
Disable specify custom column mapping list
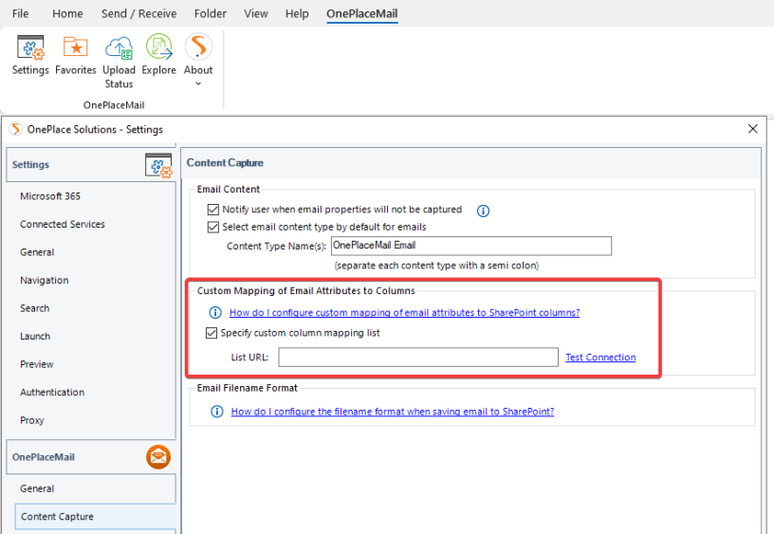pos(211,333)
